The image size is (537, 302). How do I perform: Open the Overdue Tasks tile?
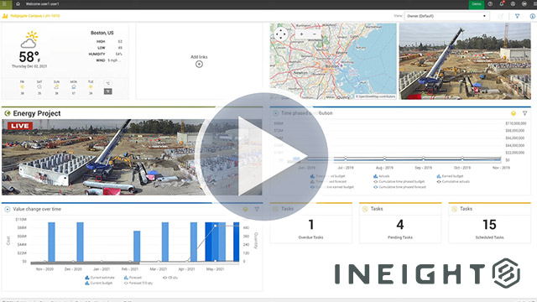click(310, 223)
